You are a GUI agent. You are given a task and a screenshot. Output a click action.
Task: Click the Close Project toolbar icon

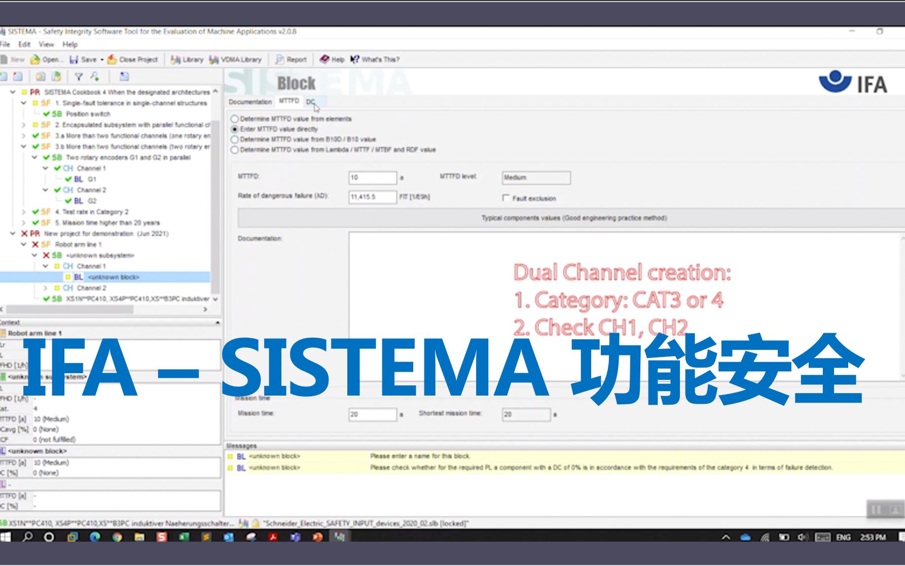pyautogui.click(x=112, y=60)
